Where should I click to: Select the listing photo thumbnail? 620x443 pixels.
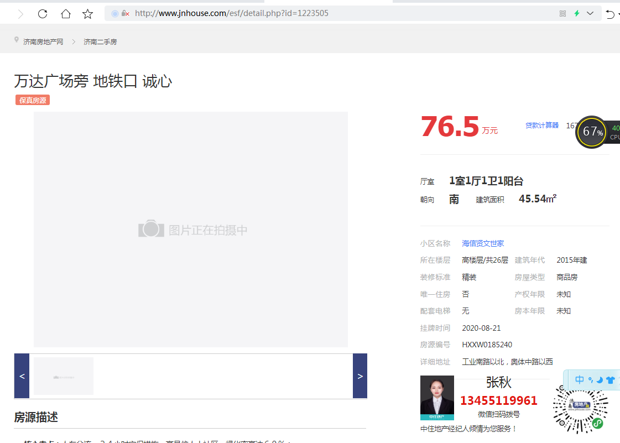(64, 376)
